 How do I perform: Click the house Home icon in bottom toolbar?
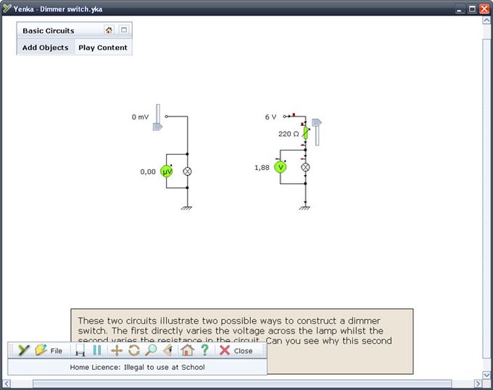coord(187,350)
